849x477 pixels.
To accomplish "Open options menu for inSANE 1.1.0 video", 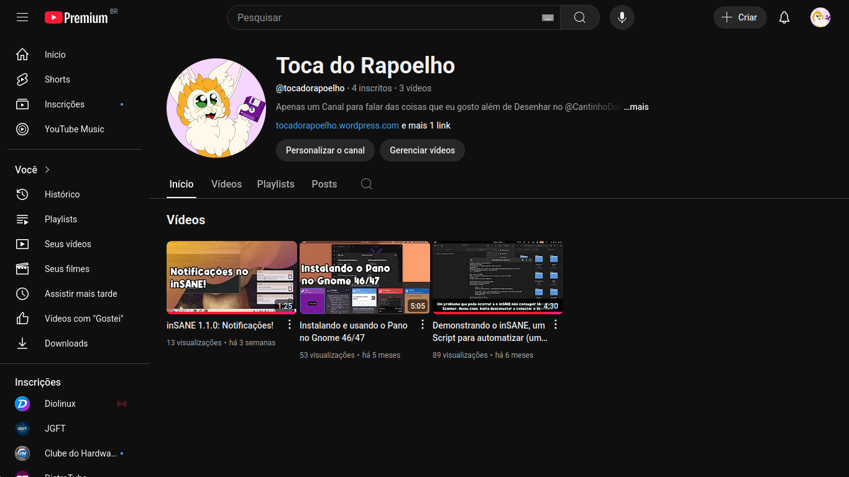I will tap(289, 325).
